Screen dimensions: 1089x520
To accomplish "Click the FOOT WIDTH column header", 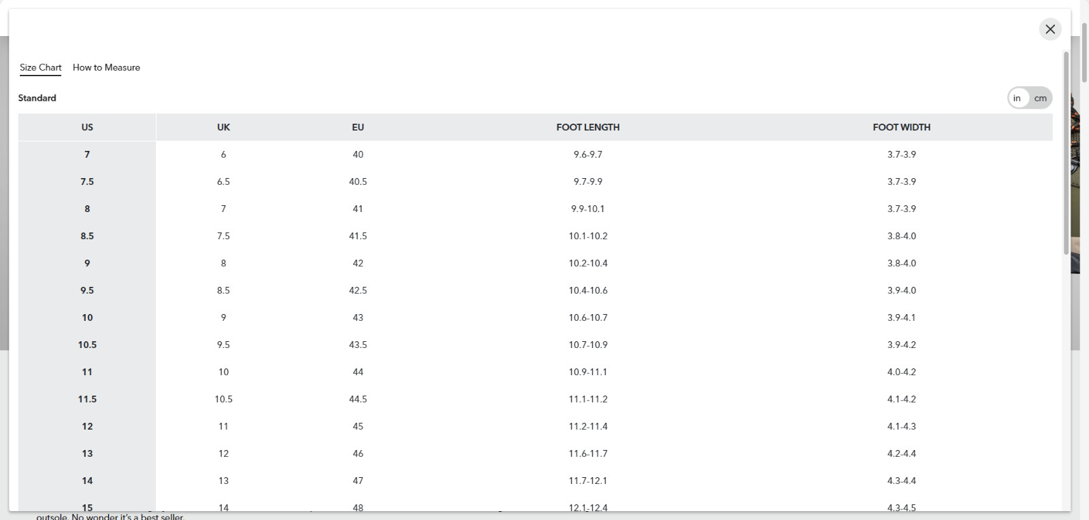I will click(901, 127).
